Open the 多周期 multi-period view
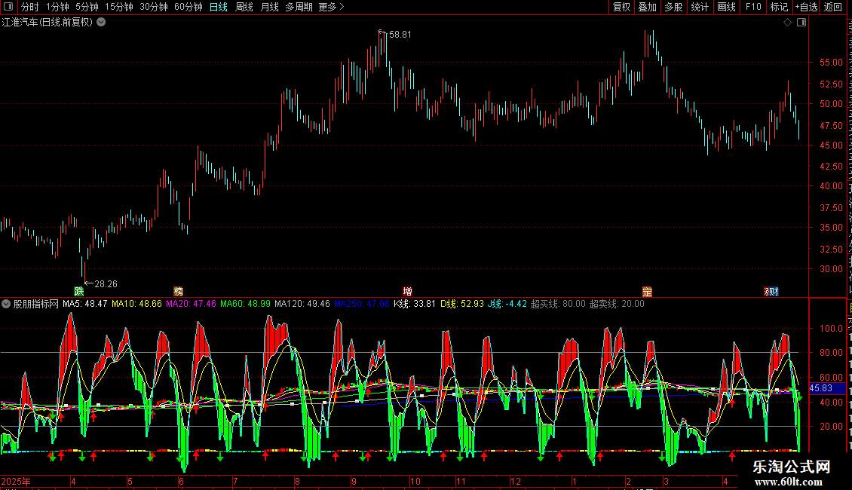 299,7
